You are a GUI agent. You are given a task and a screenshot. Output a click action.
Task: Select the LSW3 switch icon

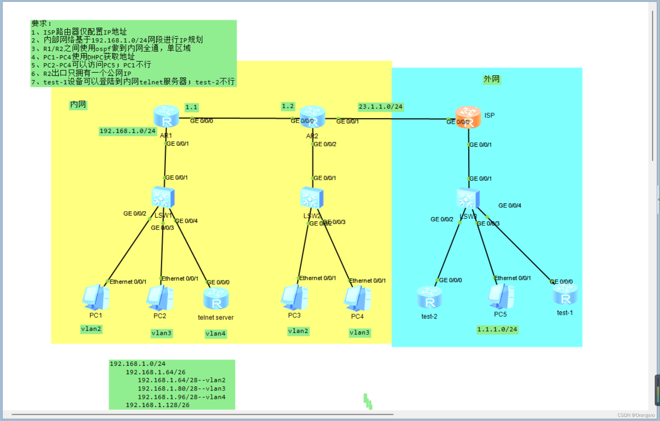[x=468, y=199]
